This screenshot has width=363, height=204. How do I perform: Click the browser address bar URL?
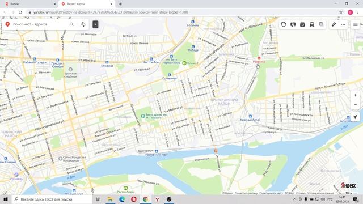click(111, 12)
